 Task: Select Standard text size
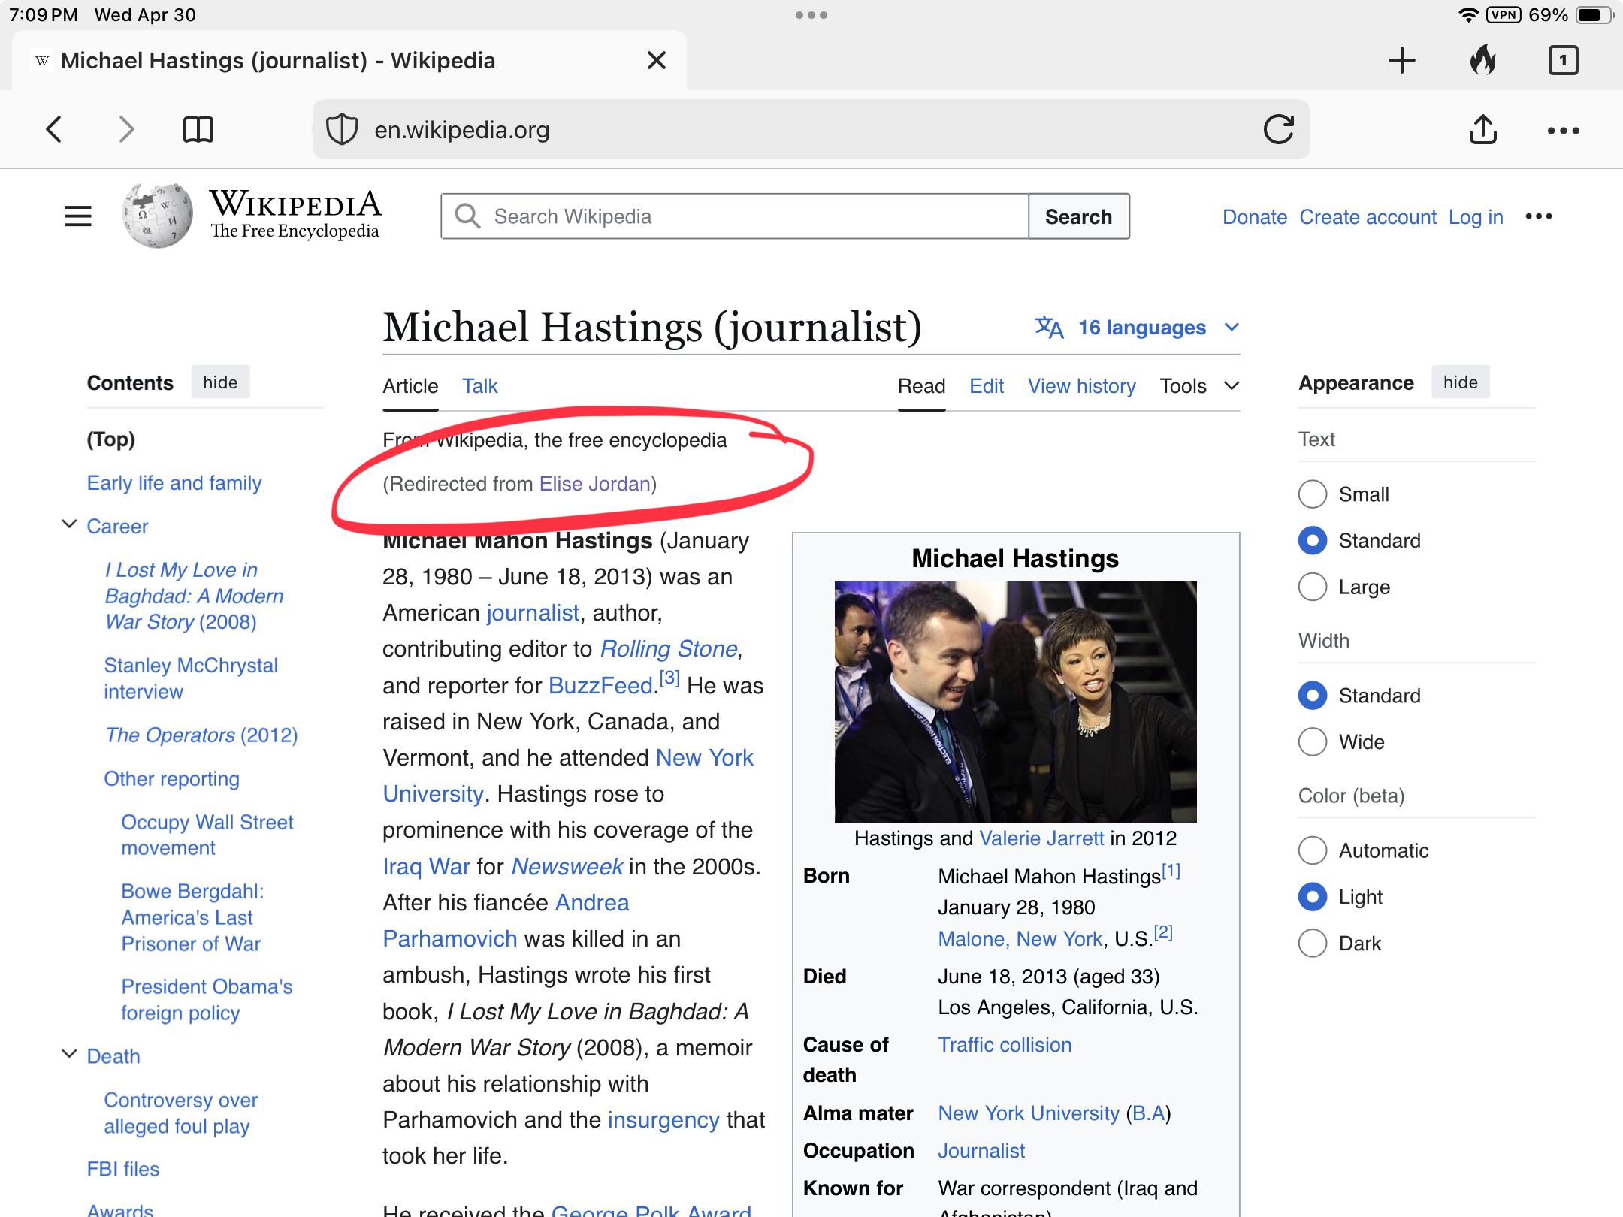click(x=1312, y=541)
